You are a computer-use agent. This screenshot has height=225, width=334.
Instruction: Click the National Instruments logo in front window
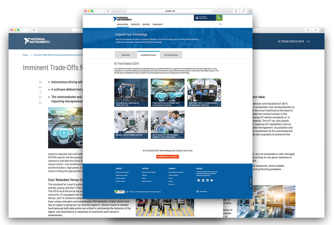point(122,19)
